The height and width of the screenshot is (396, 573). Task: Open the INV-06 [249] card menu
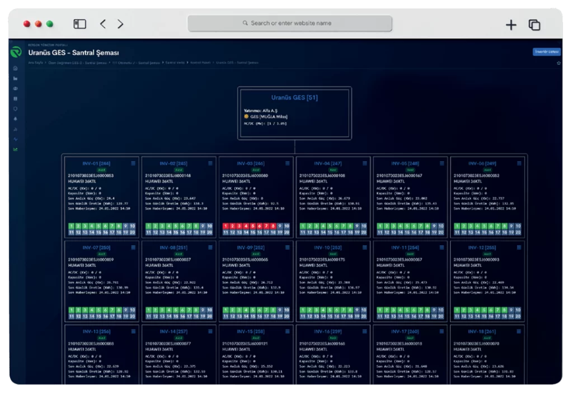[x=519, y=163]
